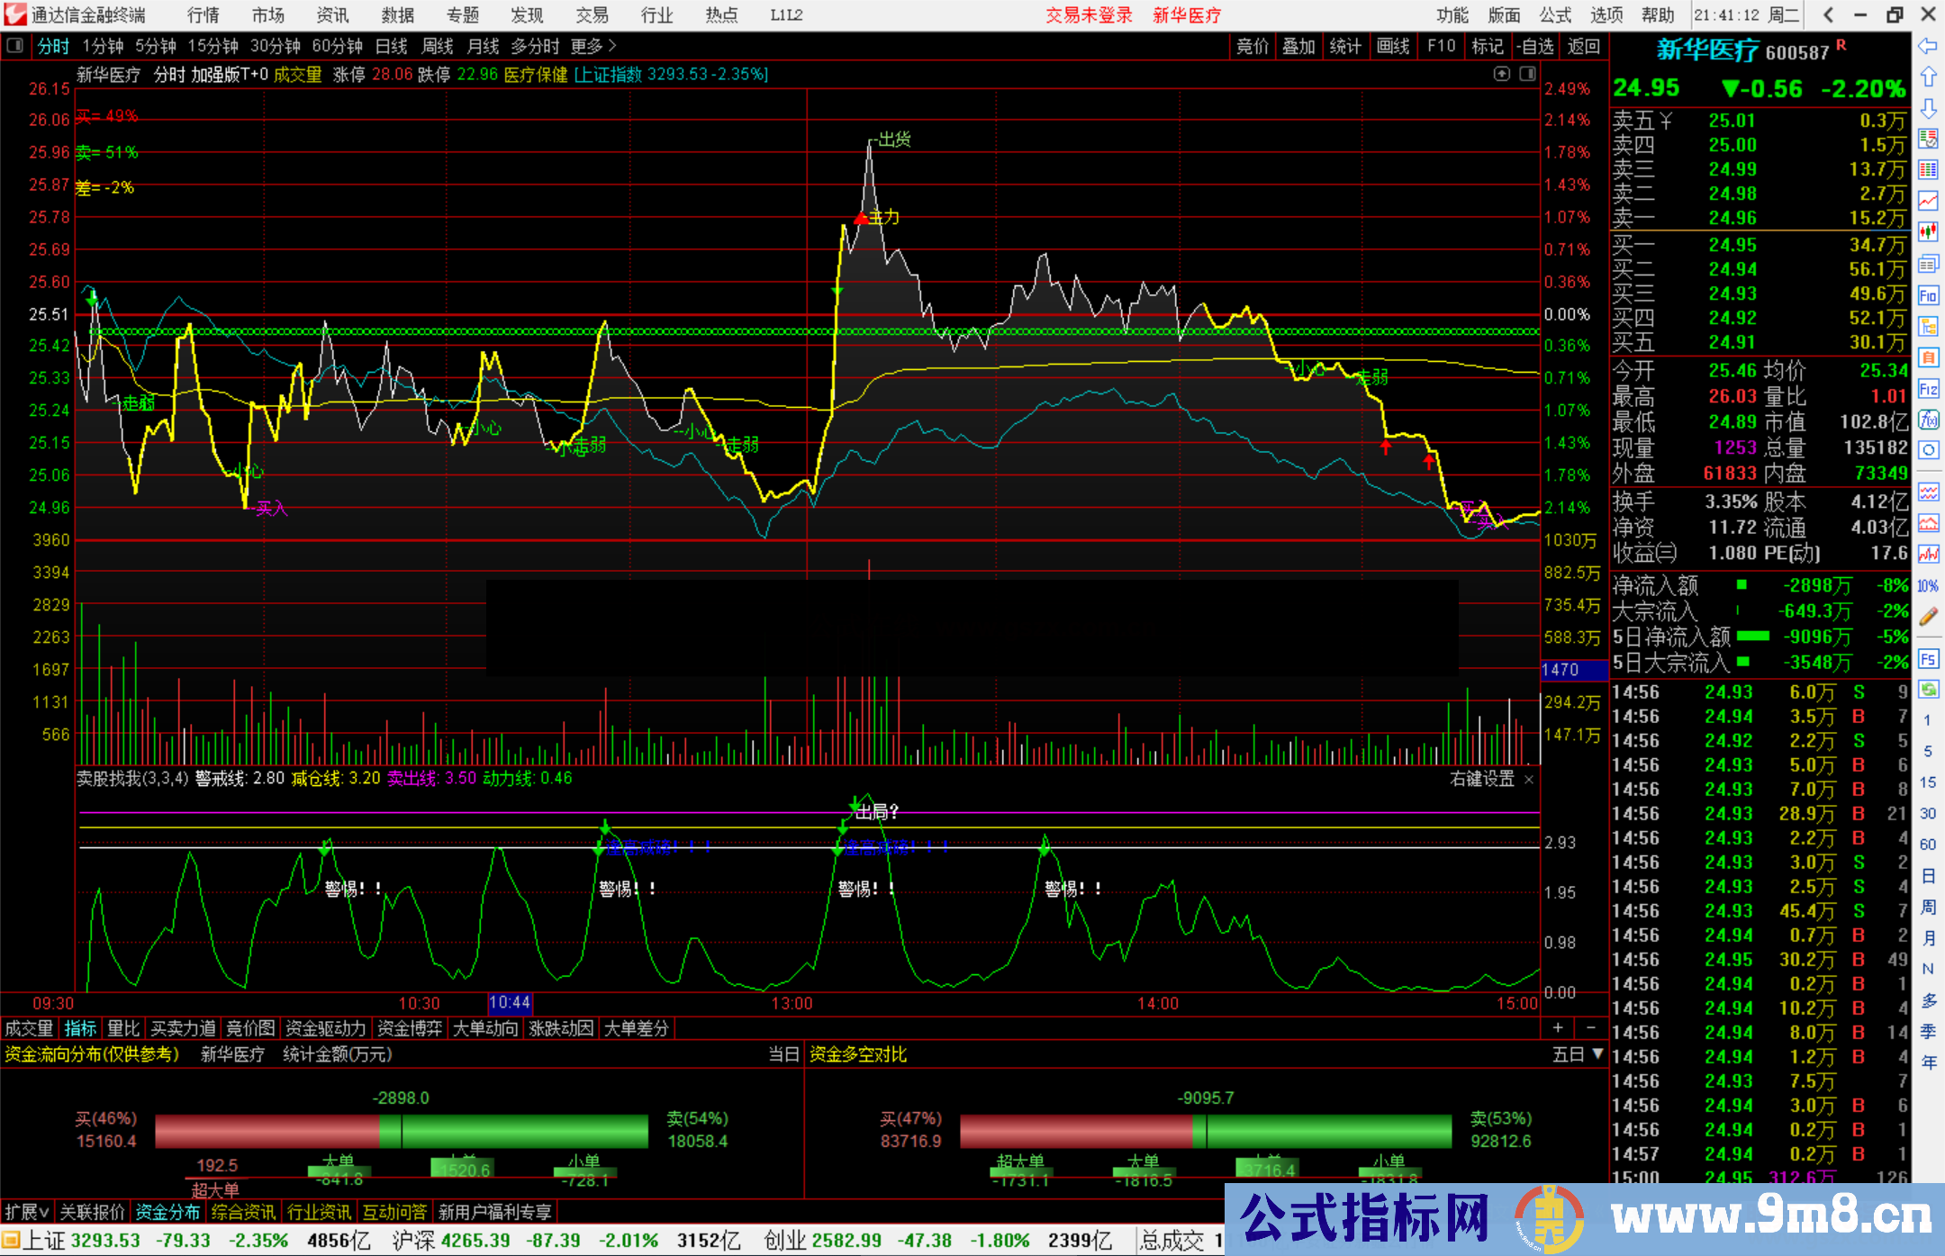
Task: Expand the 扩展 menu at bottom left
Action: pos(26,1212)
